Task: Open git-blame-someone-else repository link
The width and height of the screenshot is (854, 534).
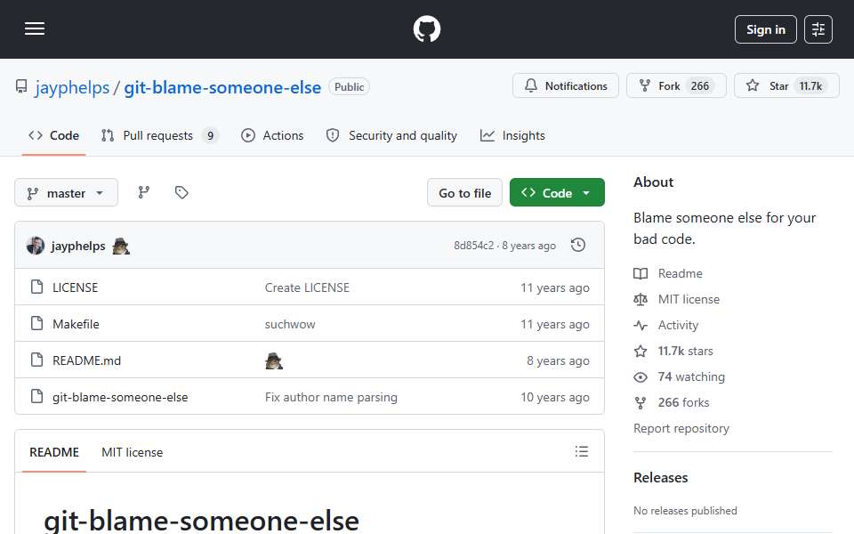Action: pyautogui.click(x=222, y=87)
